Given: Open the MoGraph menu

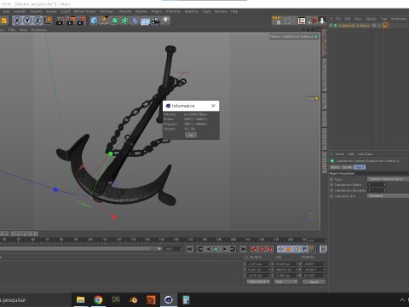Looking at the screenshot, I should 107,11.
